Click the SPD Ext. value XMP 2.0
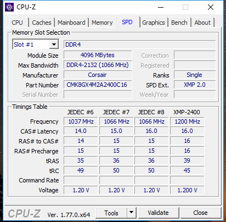The image size is (226, 222). click(x=195, y=85)
